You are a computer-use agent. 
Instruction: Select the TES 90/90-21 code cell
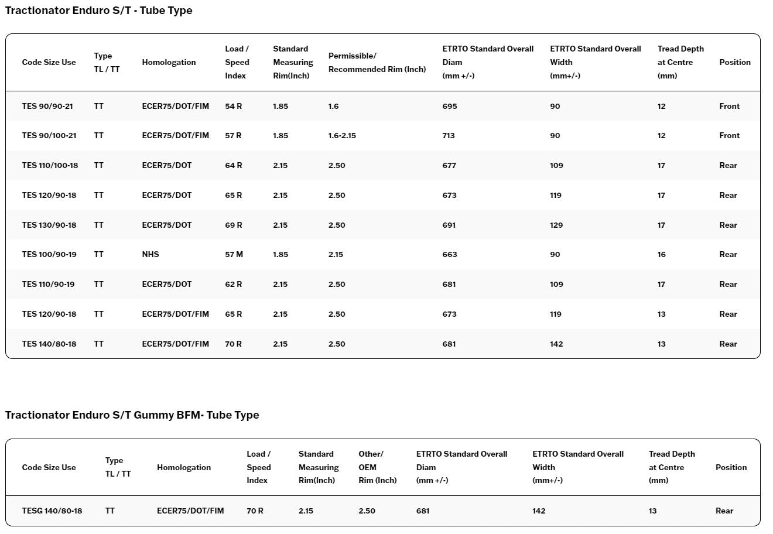click(47, 107)
